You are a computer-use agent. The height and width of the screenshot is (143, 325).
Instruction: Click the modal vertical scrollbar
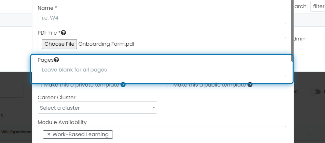292,31
